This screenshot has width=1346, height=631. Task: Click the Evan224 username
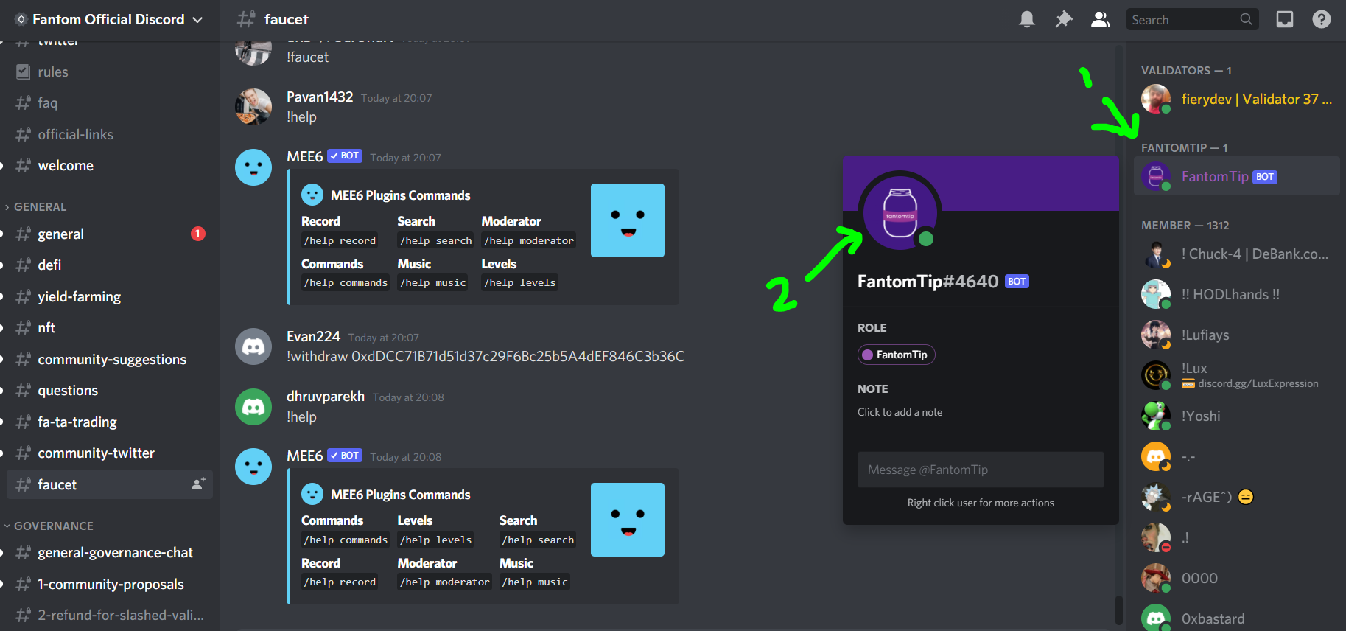[313, 337]
